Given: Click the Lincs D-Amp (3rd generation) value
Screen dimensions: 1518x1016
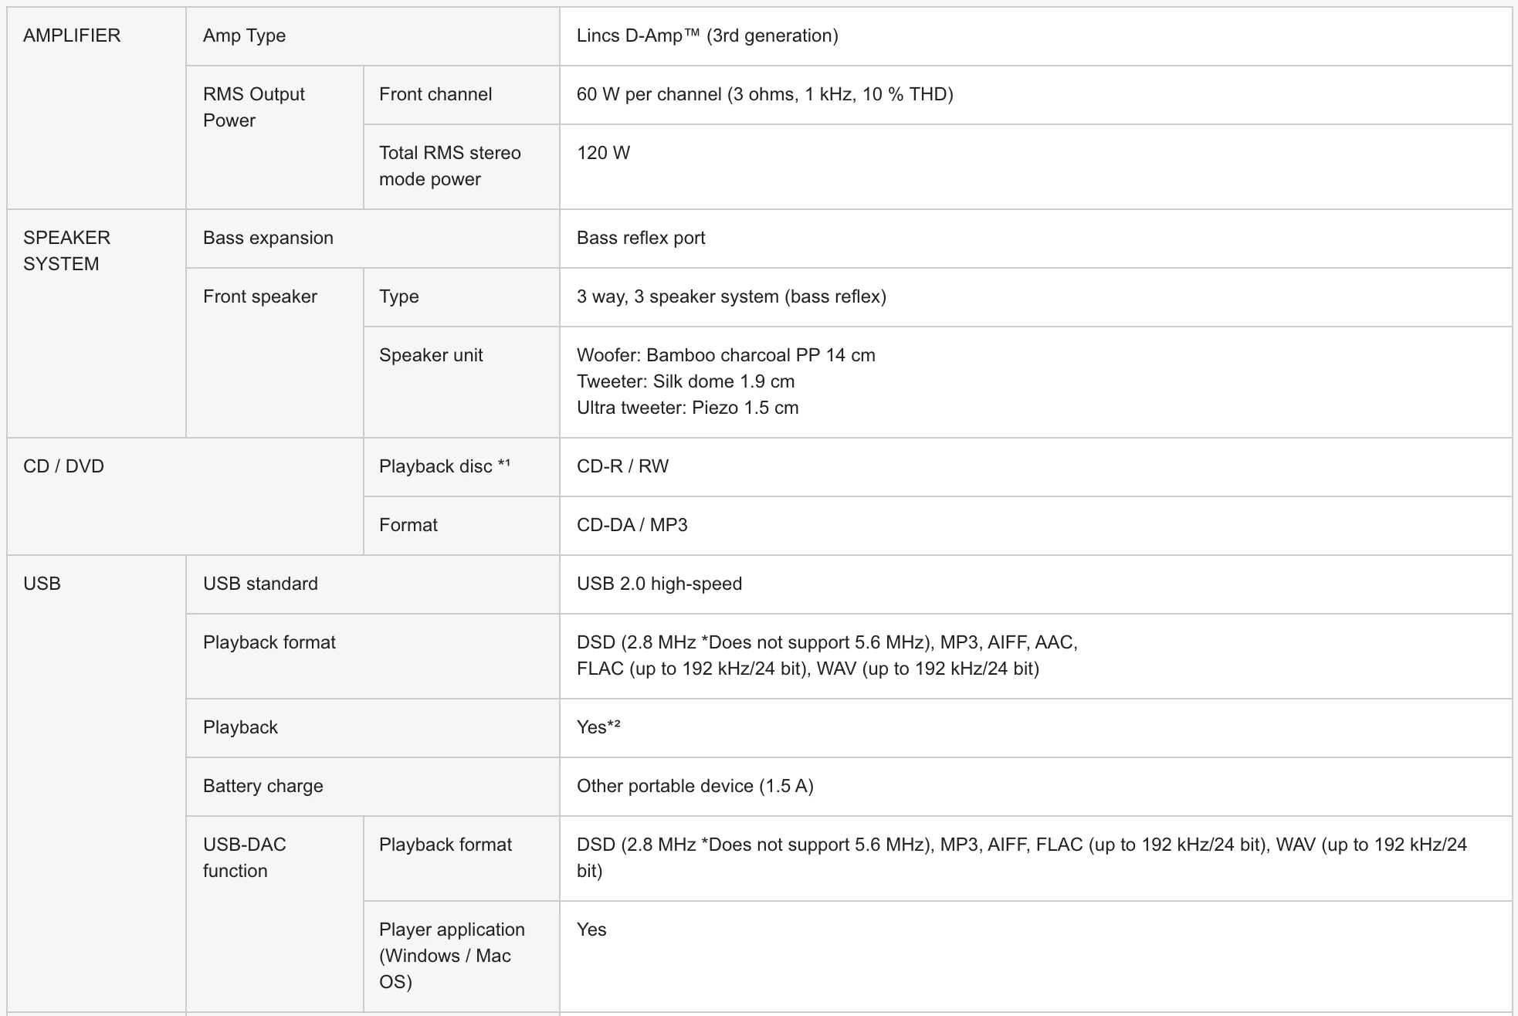Looking at the screenshot, I should point(707,36).
